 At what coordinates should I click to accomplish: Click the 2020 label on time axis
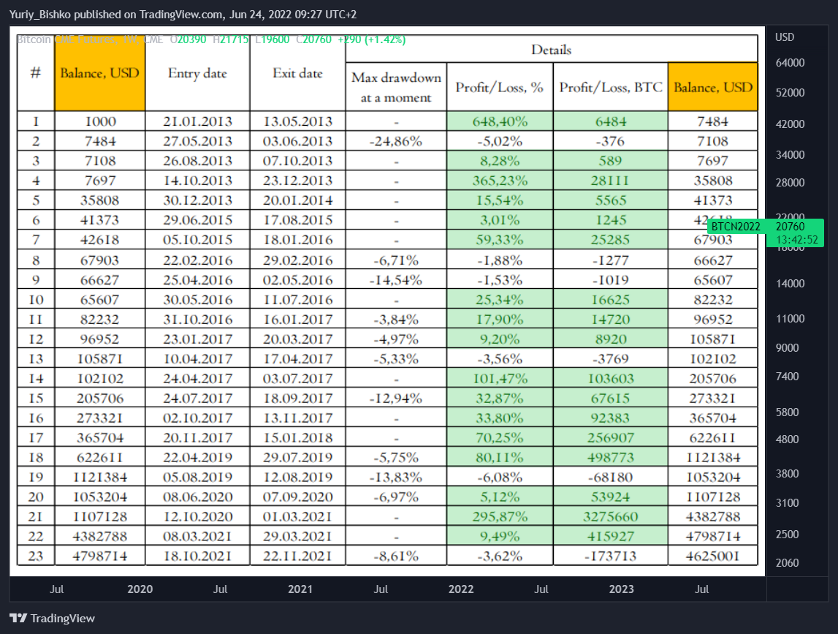[140, 589]
